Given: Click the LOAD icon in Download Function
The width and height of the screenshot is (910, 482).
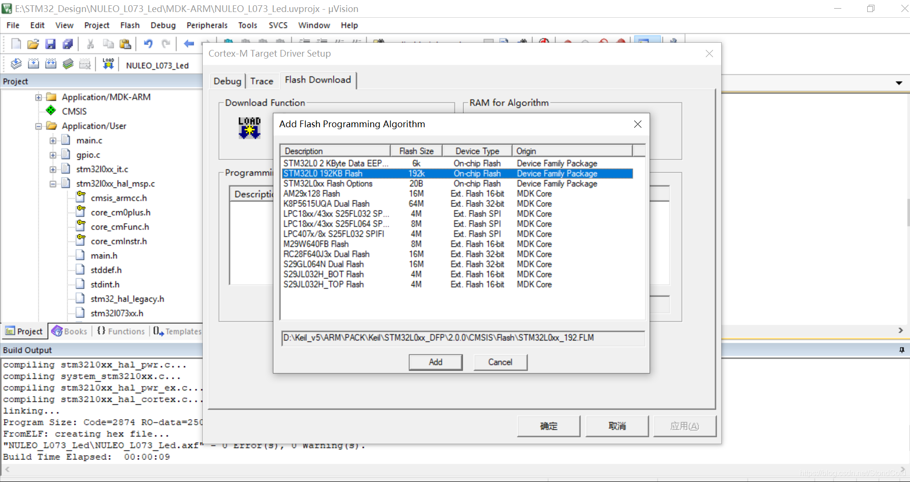Looking at the screenshot, I should point(249,128).
